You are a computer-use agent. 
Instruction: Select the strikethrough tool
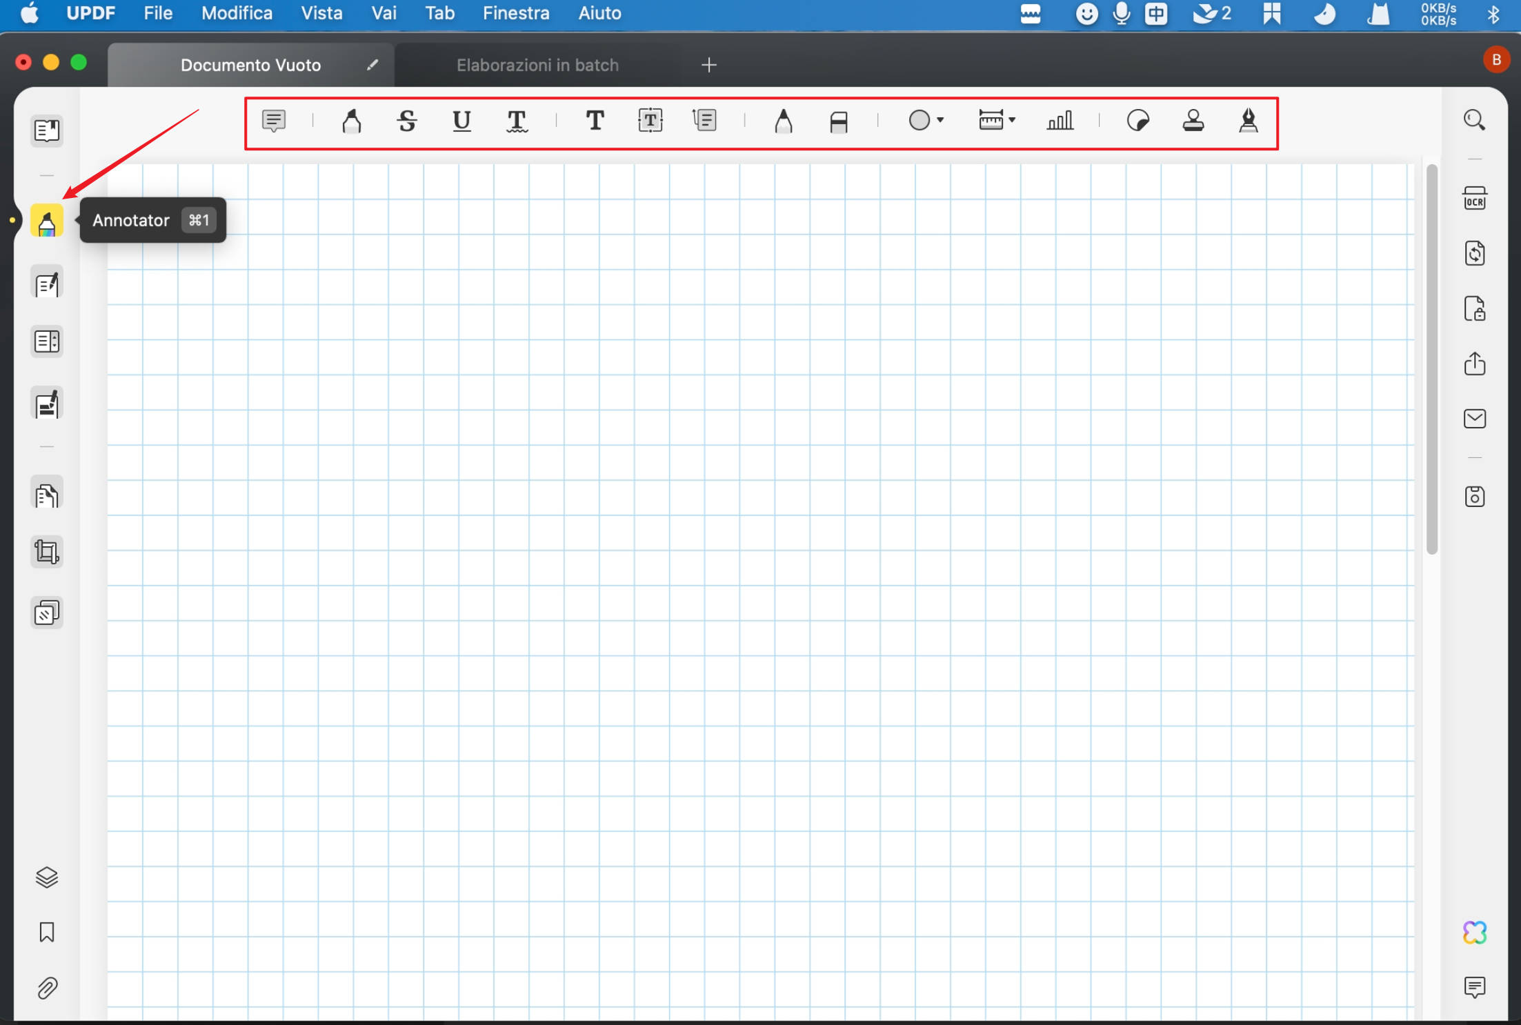click(x=407, y=121)
